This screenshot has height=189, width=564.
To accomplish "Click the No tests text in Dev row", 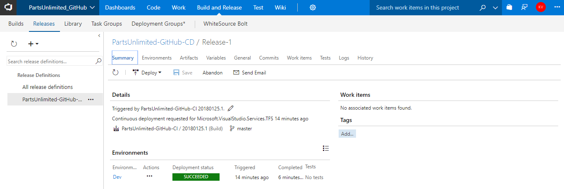I will pos(314,177).
